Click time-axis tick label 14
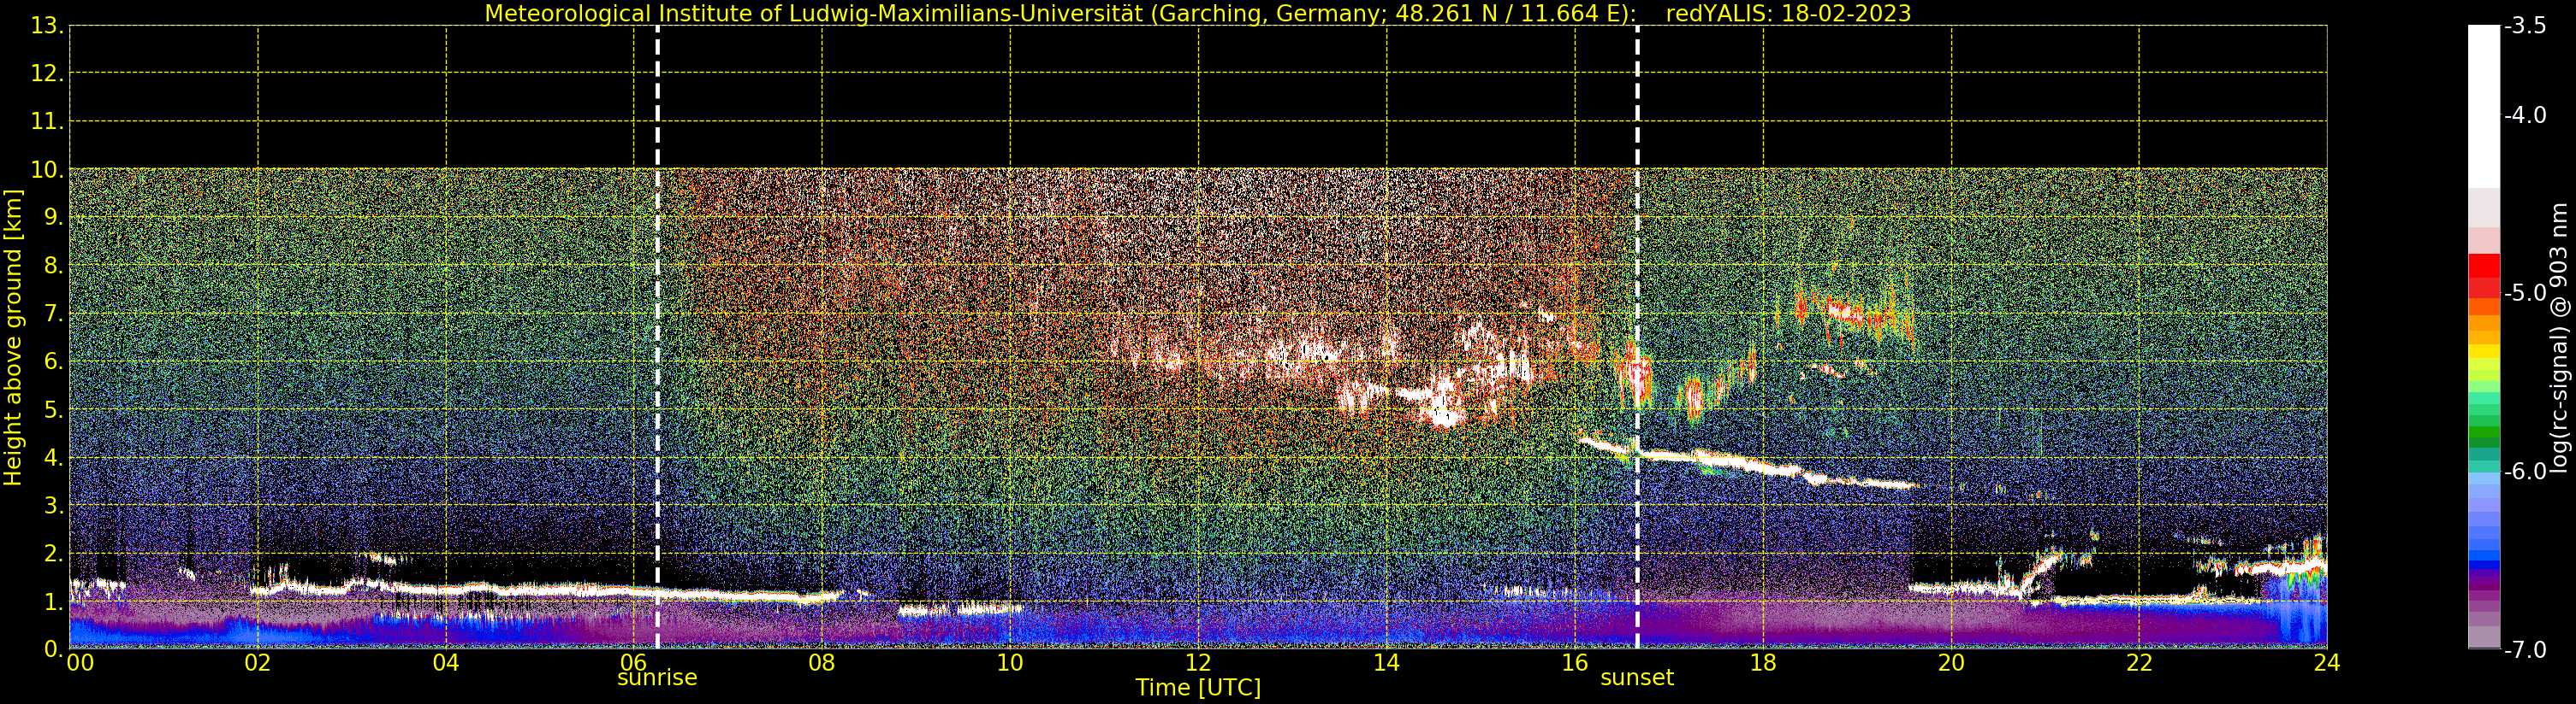 [1386, 663]
